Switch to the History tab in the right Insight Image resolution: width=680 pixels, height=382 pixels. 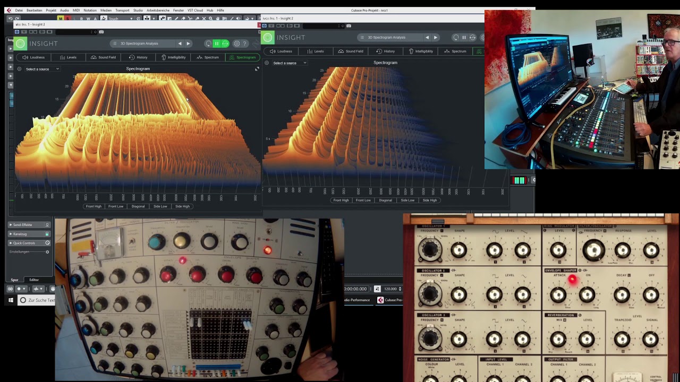386,51
